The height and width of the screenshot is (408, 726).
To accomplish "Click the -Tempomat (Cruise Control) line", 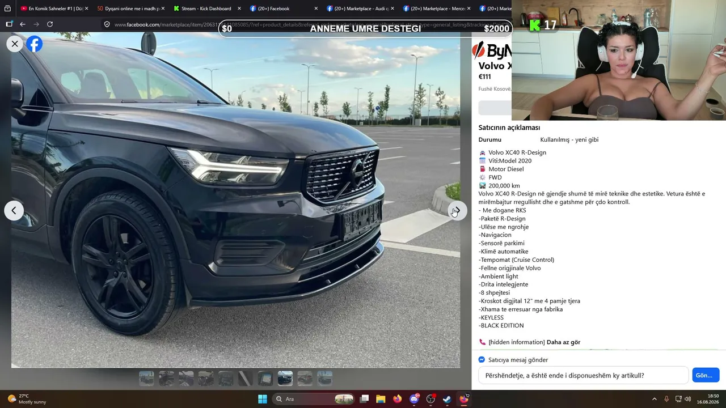I will point(517,260).
